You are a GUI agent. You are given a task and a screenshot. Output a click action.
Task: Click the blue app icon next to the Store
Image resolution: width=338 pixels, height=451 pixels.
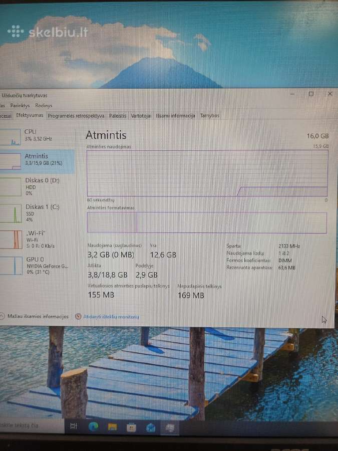click(151, 428)
